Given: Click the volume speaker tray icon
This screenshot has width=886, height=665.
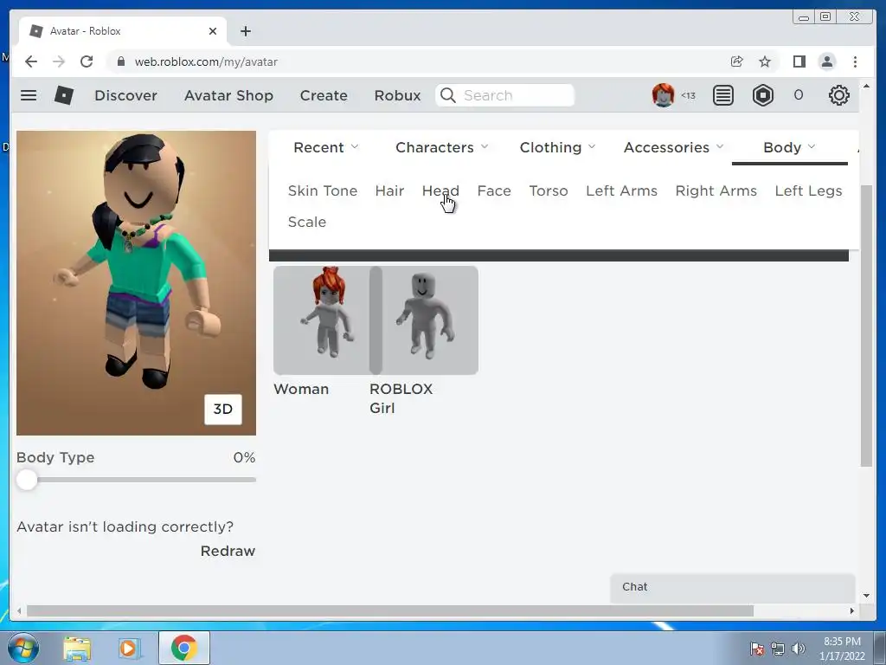Looking at the screenshot, I should click(799, 649).
